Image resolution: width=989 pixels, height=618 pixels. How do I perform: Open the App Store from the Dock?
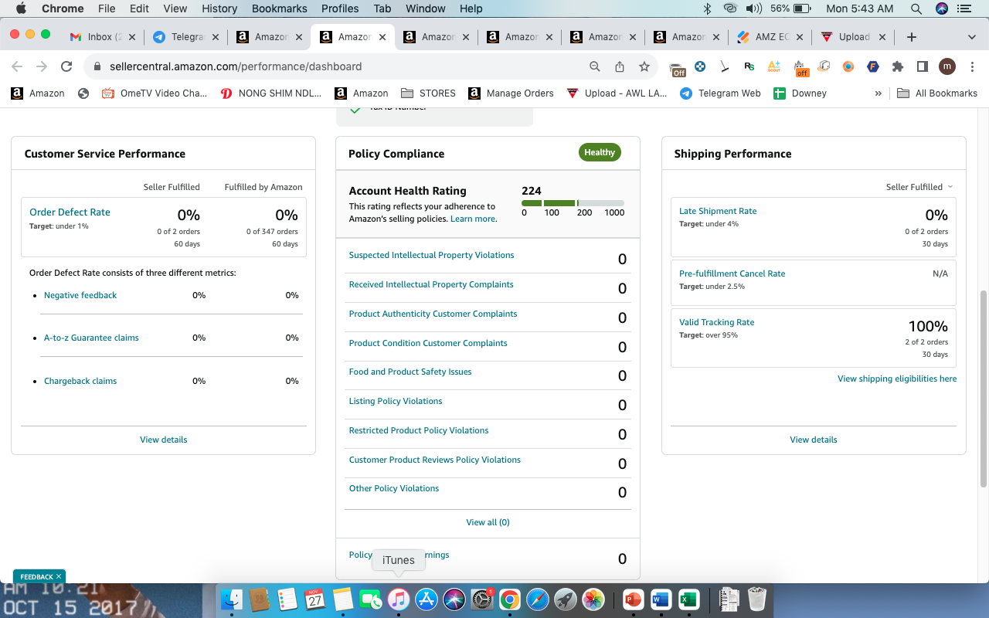coord(427,599)
